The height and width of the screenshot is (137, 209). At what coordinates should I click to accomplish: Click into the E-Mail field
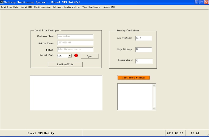(x=75, y=49)
